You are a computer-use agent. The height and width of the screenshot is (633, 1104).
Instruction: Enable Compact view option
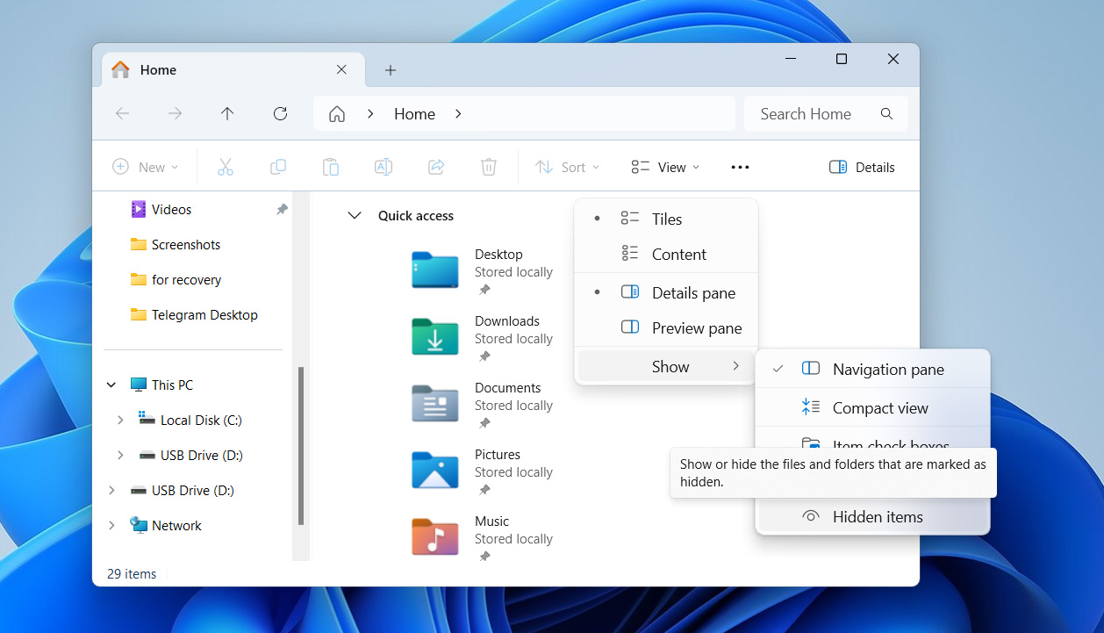click(879, 408)
